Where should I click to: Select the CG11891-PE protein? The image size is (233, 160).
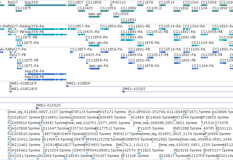(x=132, y=63)
